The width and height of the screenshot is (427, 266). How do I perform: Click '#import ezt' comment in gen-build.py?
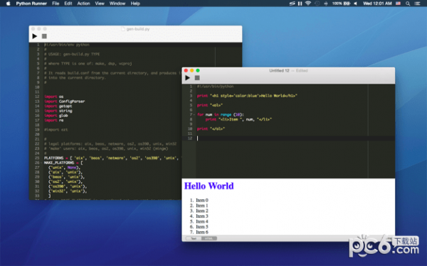click(x=56, y=130)
